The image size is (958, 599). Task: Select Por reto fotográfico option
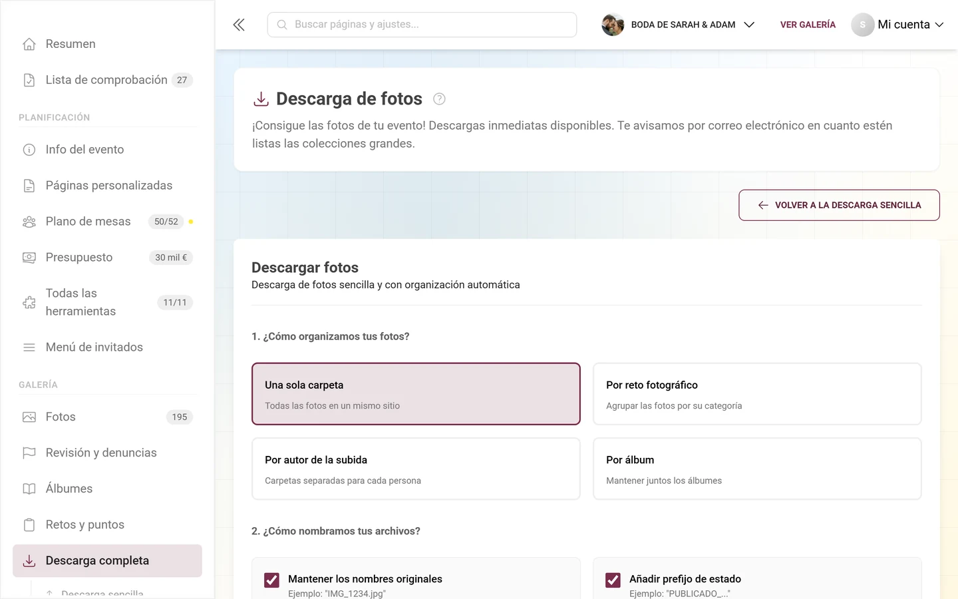click(x=757, y=394)
